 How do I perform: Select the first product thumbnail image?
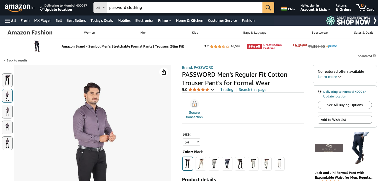pyautogui.click(x=7, y=80)
